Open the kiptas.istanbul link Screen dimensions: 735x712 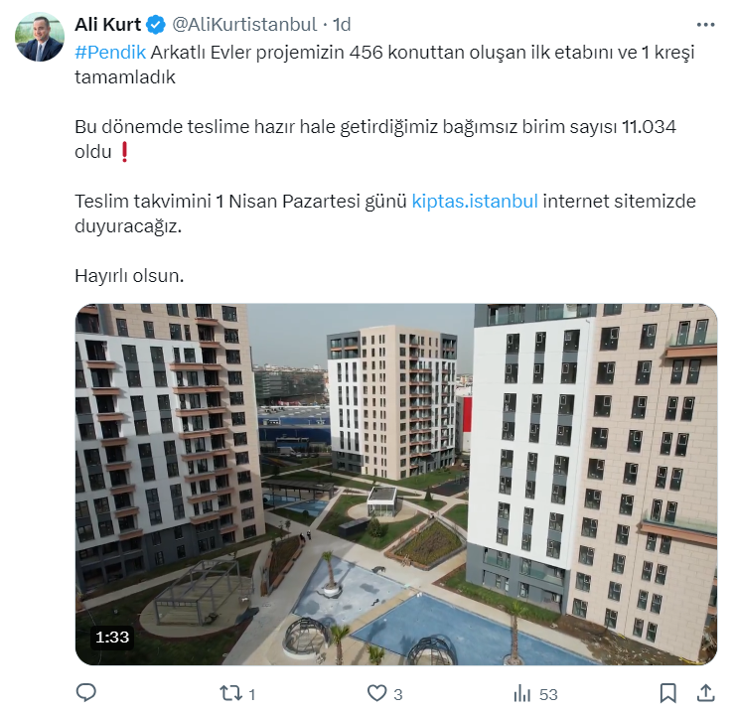[475, 202]
